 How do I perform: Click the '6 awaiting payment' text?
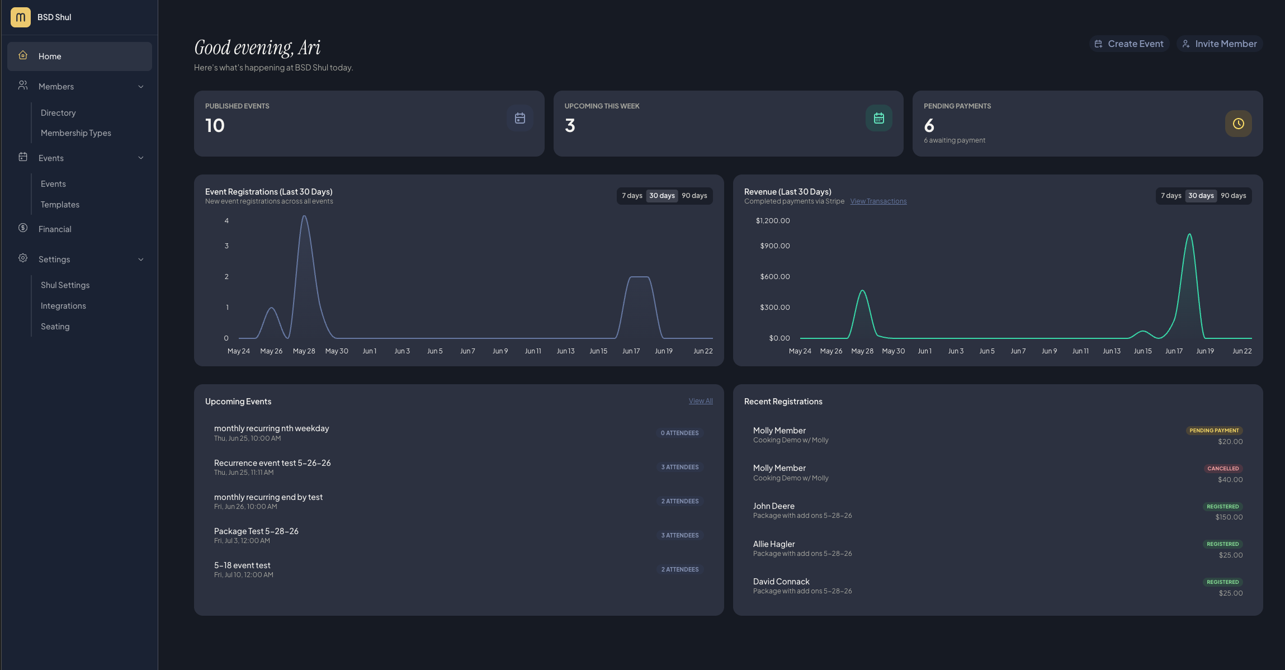tap(955, 140)
